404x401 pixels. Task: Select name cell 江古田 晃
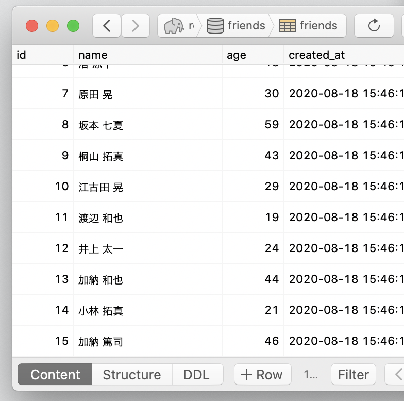[x=148, y=187]
